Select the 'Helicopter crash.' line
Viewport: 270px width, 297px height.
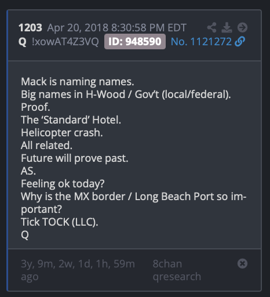62,133
